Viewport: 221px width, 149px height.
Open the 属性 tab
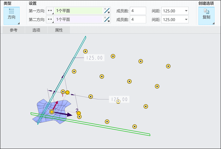click(59, 30)
